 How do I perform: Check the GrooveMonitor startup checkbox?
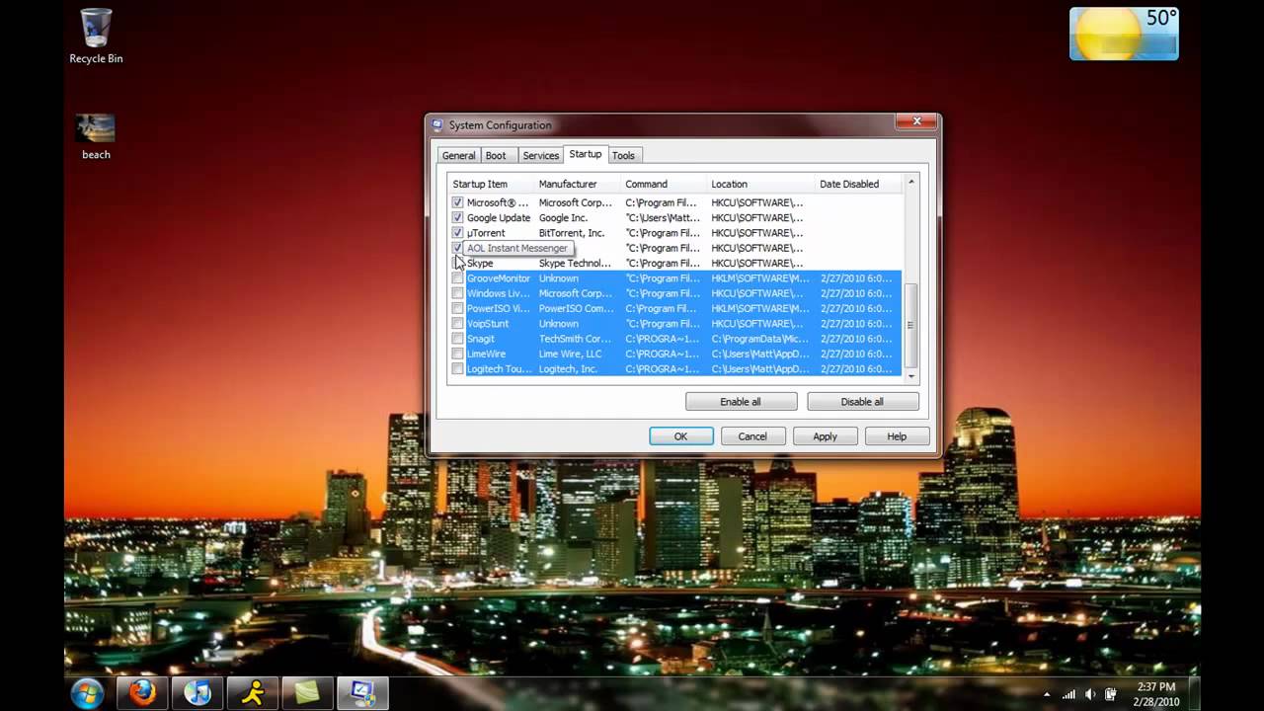(457, 278)
